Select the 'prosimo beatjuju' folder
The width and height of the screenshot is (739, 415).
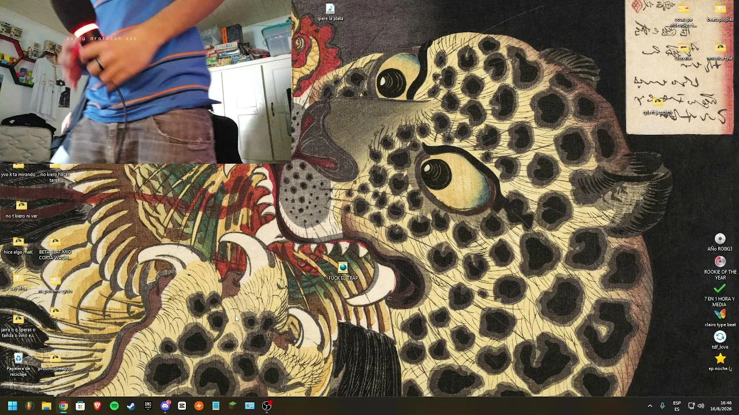[x=55, y=363]
